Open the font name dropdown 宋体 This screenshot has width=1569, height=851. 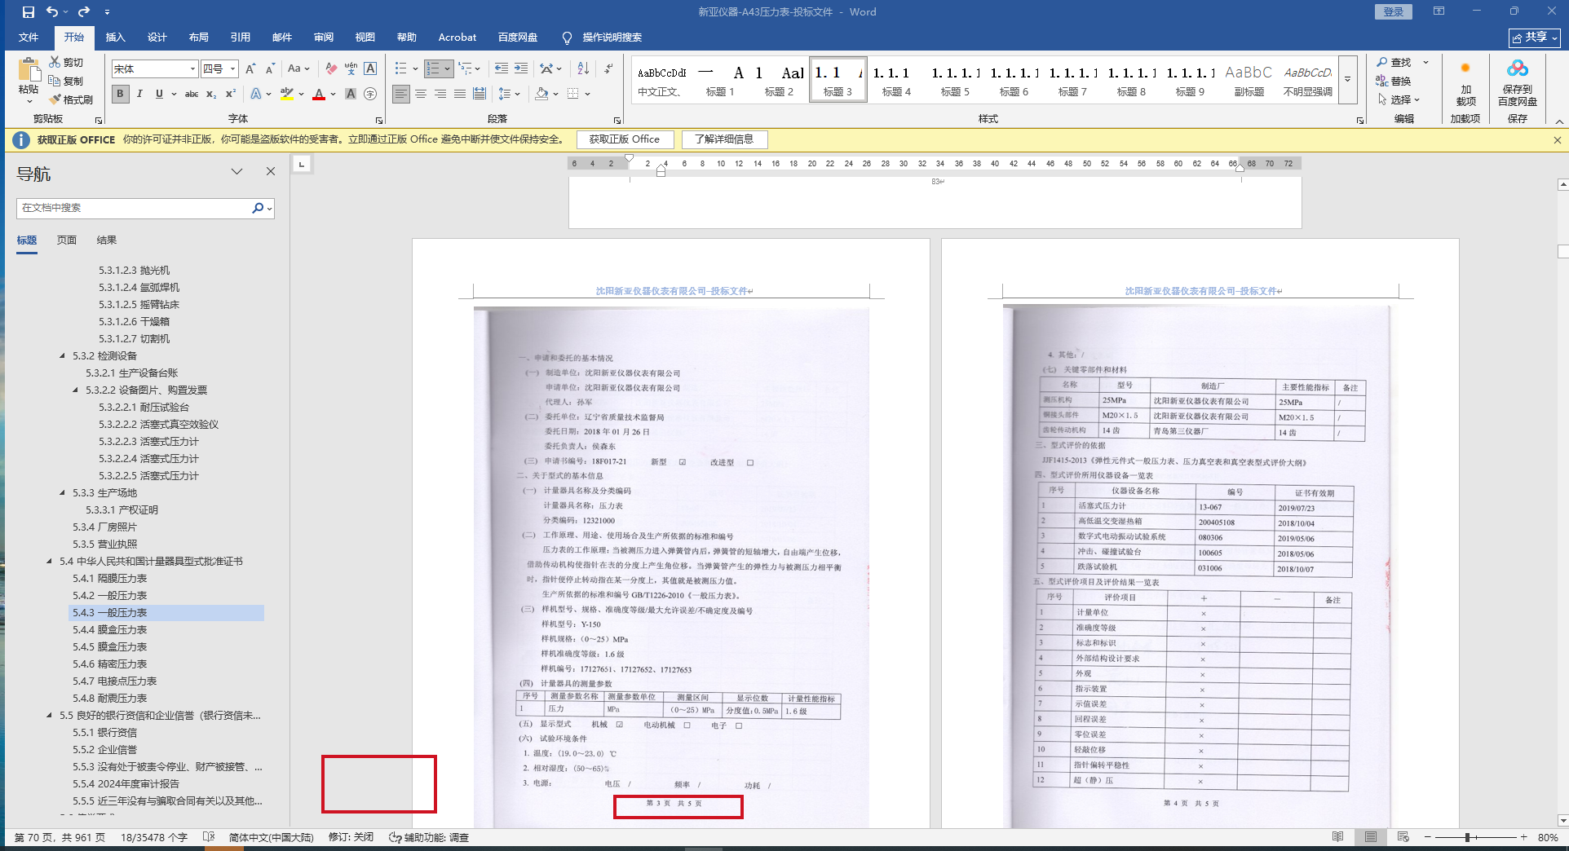tap(192, 69)
